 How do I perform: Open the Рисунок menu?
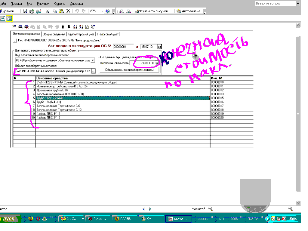43,4
